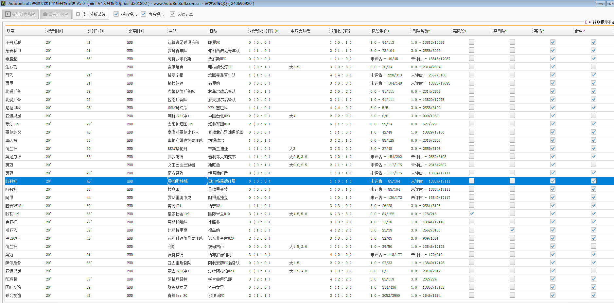Select the 曼彻斯特城 home team cell
614x303 pixels.
coord(178,181)
